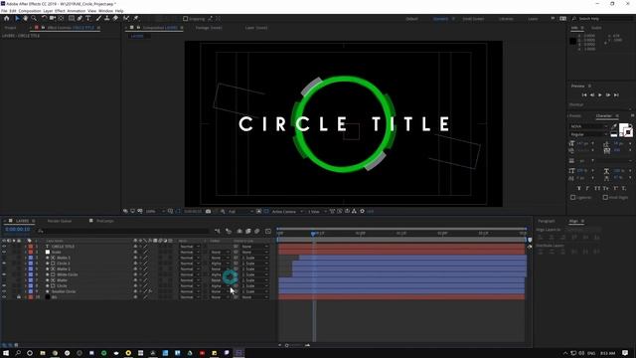
Task: Click the Play button in Preview panel
Action: coord(600,95)
